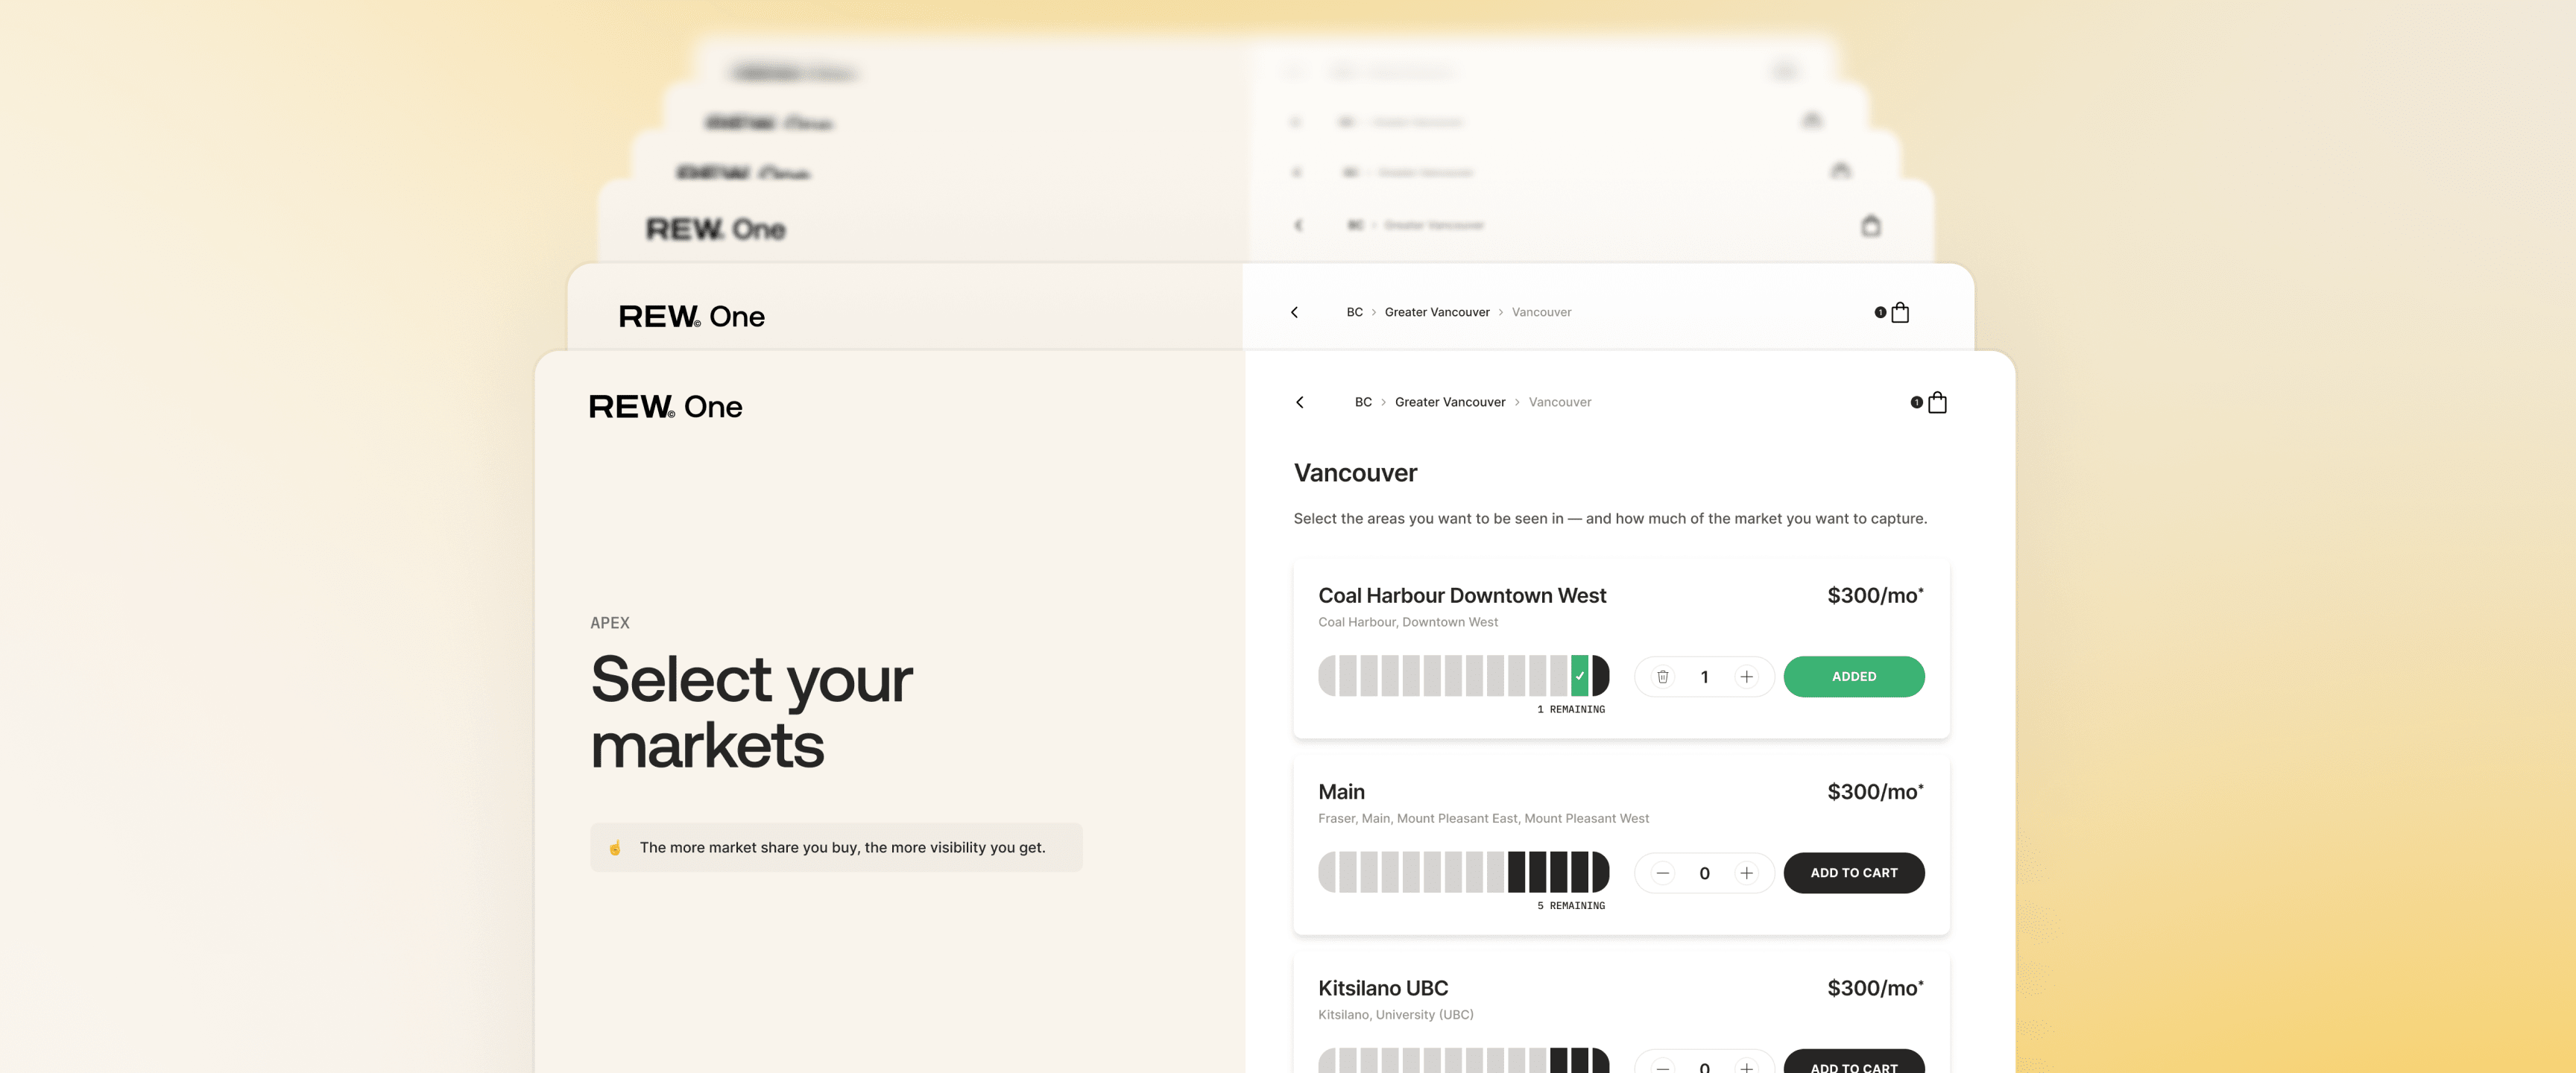The height and width of the screenshot is (1073, 2576).
Task: Click the REW One logo on the second card
Action: point(691,316)
